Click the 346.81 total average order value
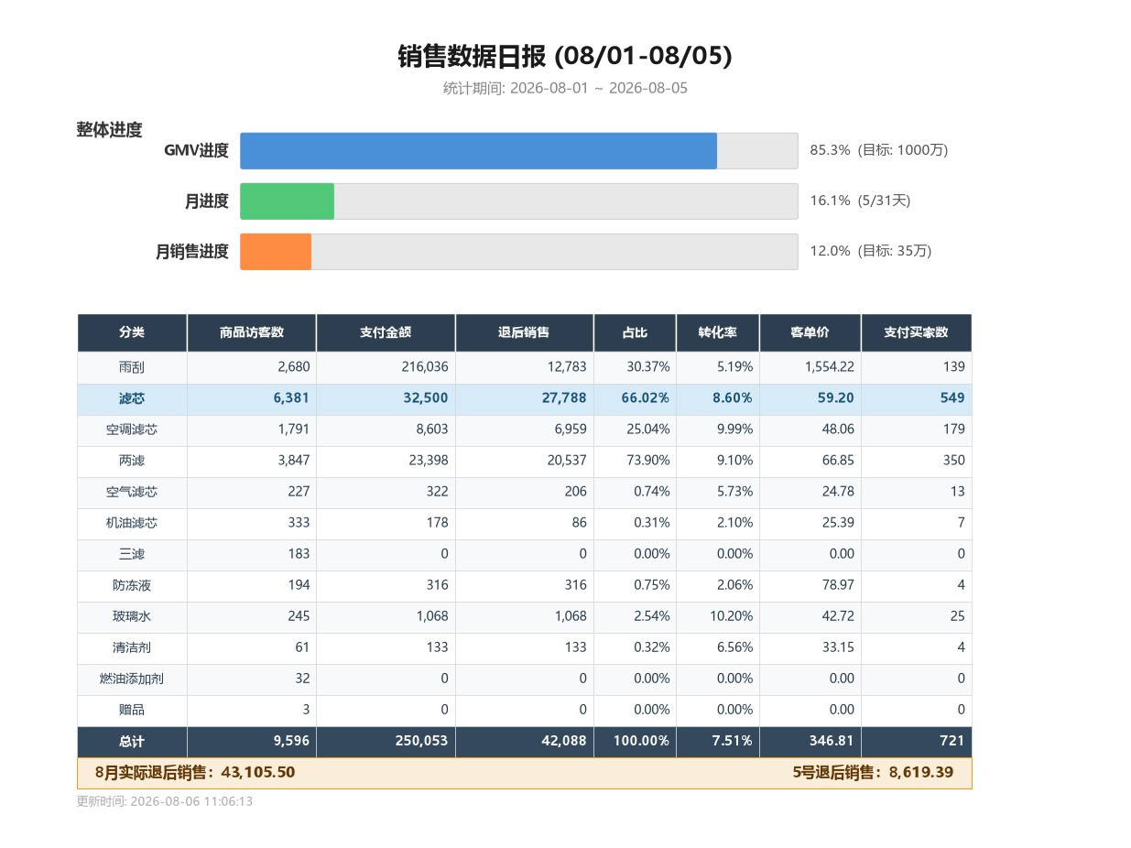This screenshot has width=1131, height=848. coord(833,741)
